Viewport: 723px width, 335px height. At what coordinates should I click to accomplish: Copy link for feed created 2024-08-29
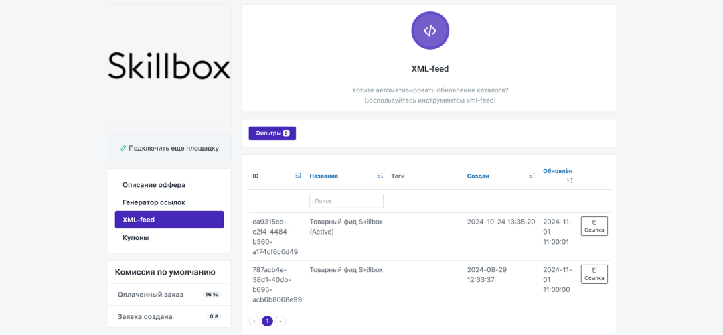594,274
